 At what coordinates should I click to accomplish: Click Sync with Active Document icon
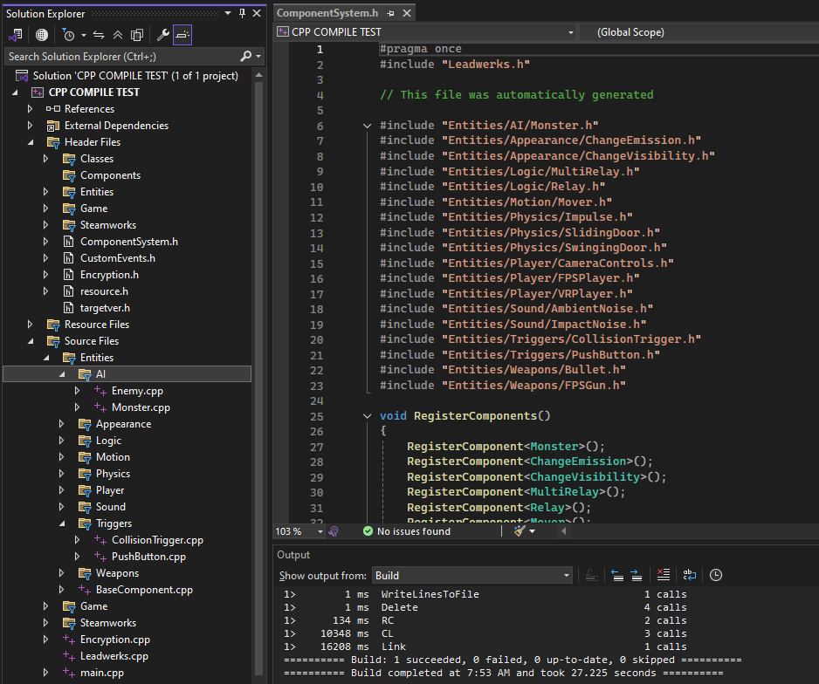[99, 35]
